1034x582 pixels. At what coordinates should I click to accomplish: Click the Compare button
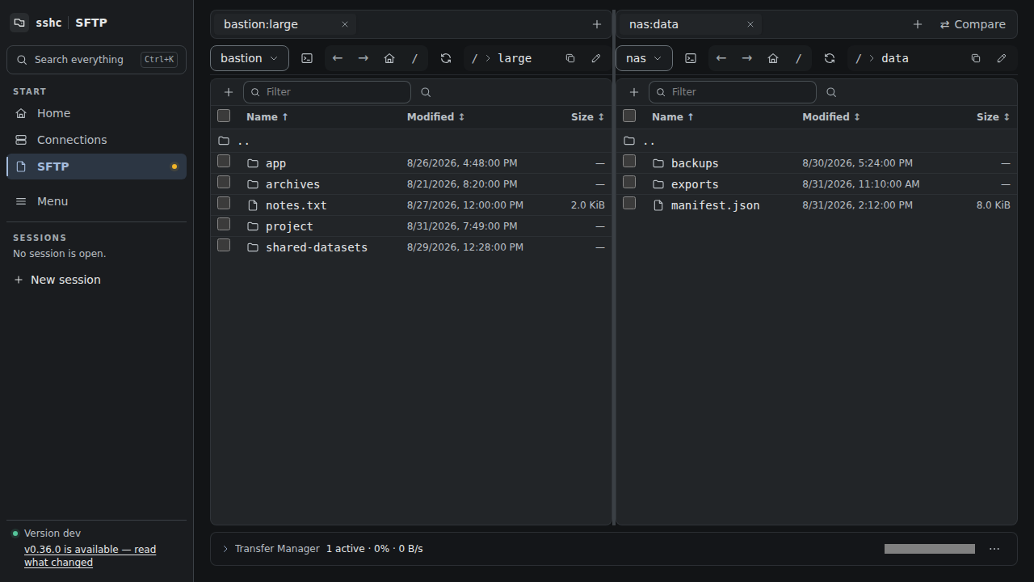973,24
